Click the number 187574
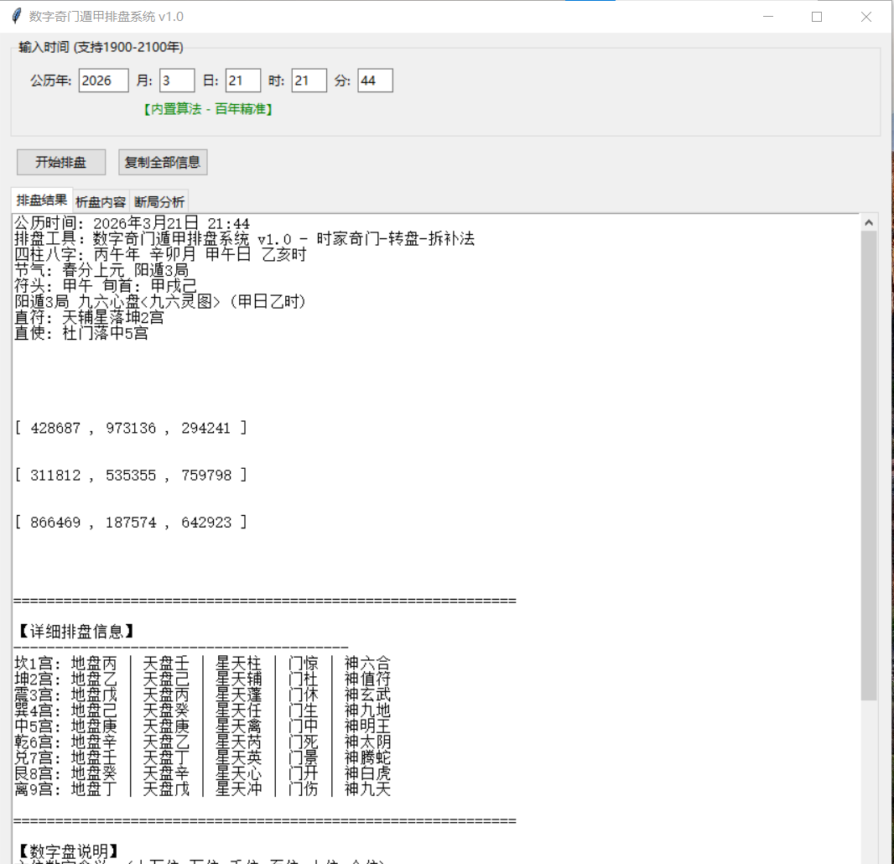Viewport: 894px width, 864px height. pyautogui.click(x=131, y=523)
